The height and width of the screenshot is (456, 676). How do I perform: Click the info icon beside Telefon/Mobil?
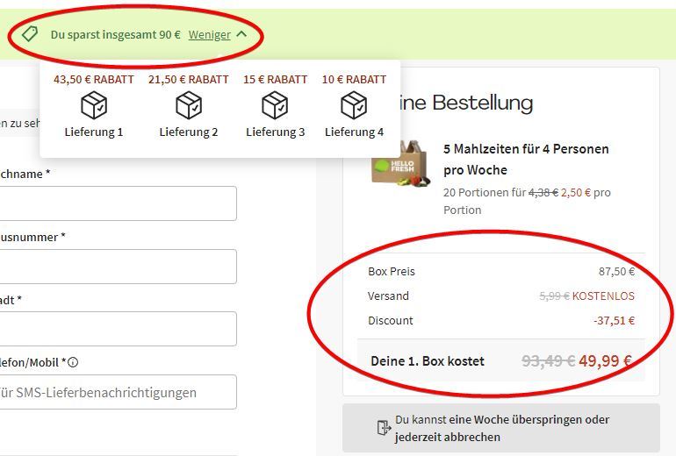[73, 362]
